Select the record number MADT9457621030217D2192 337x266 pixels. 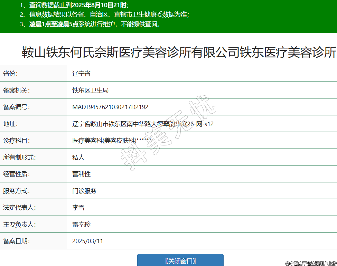coord(110,107)
